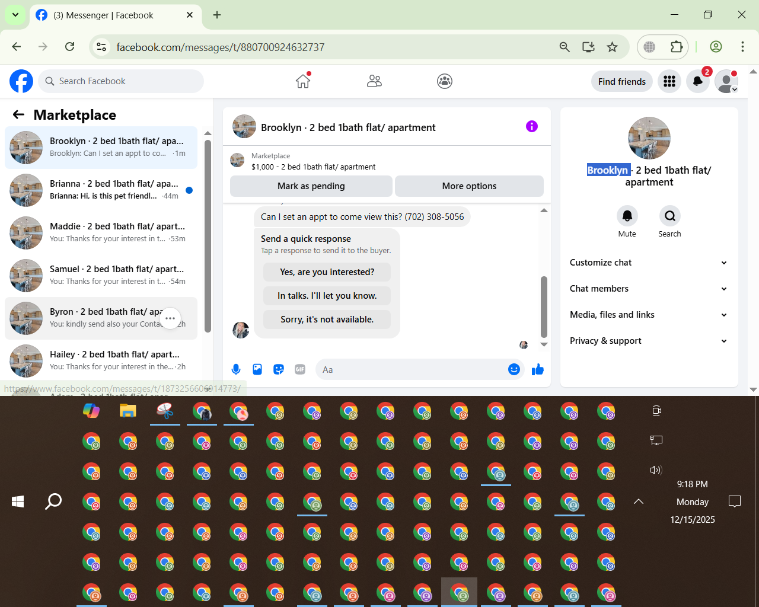Click the Chrome address bar URL
The image size is (759, 607).
[x=221, y=47]
